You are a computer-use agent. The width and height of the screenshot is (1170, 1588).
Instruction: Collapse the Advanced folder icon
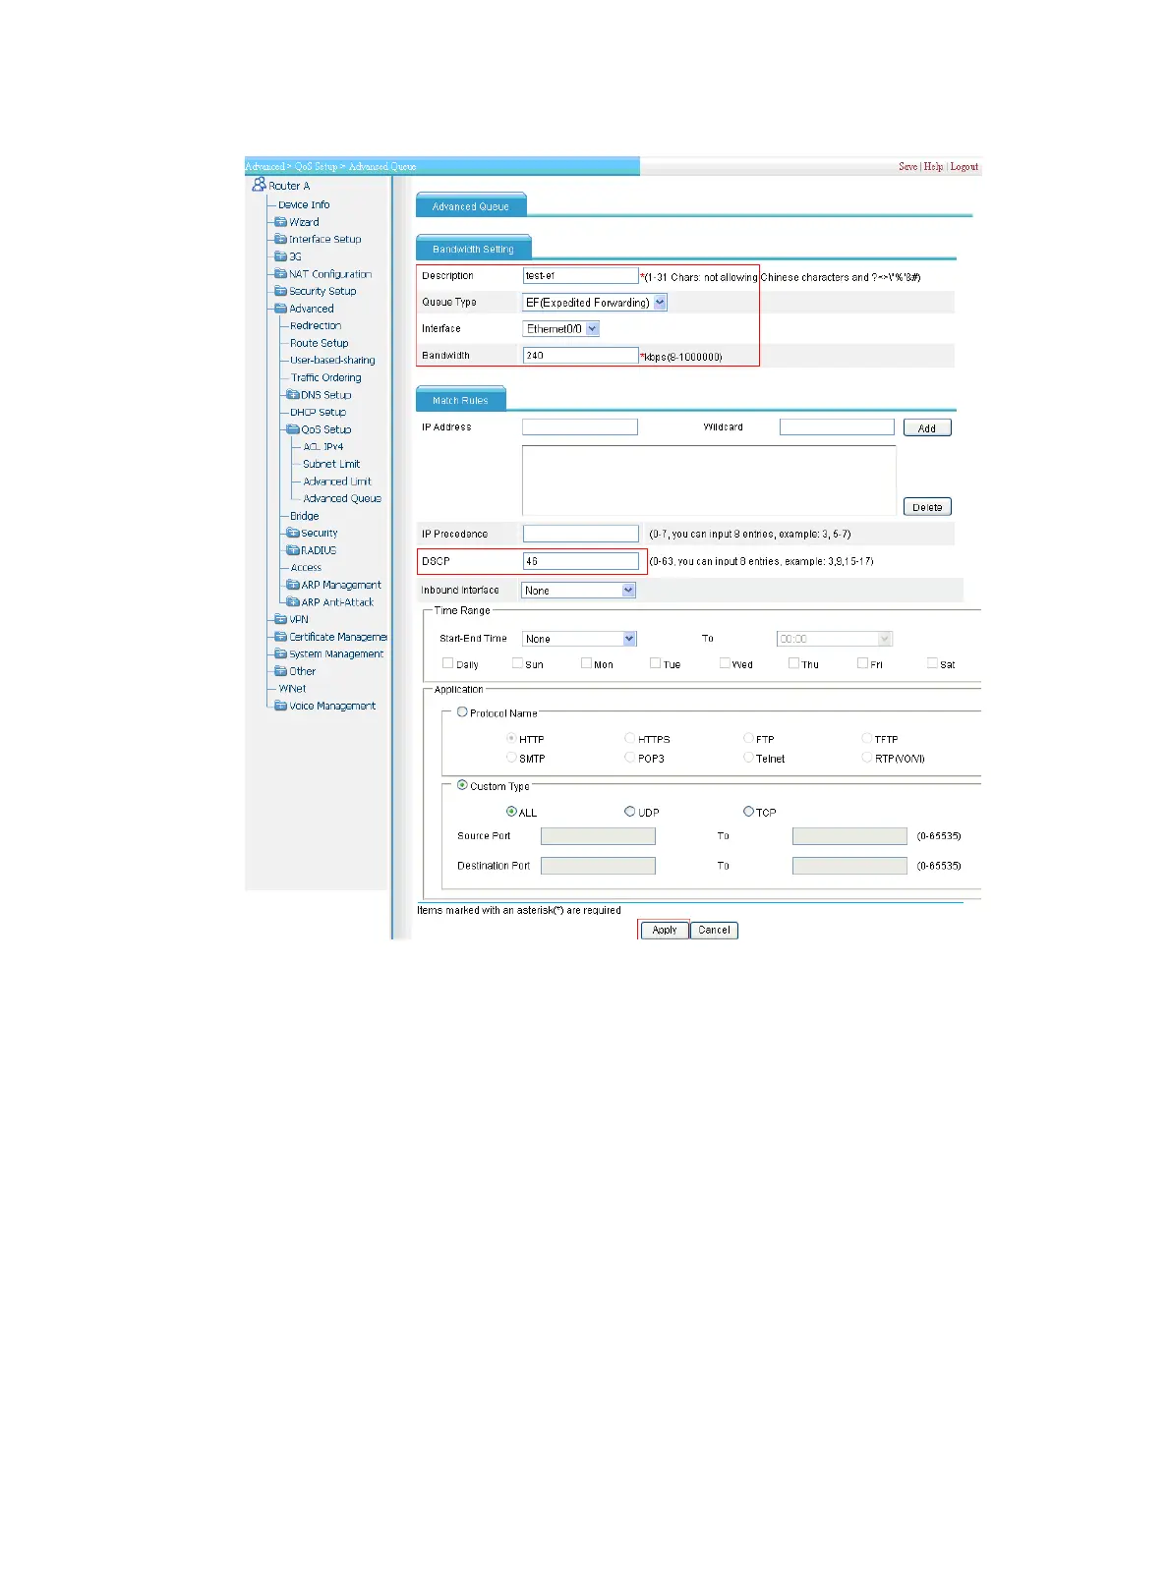(280, 309)
